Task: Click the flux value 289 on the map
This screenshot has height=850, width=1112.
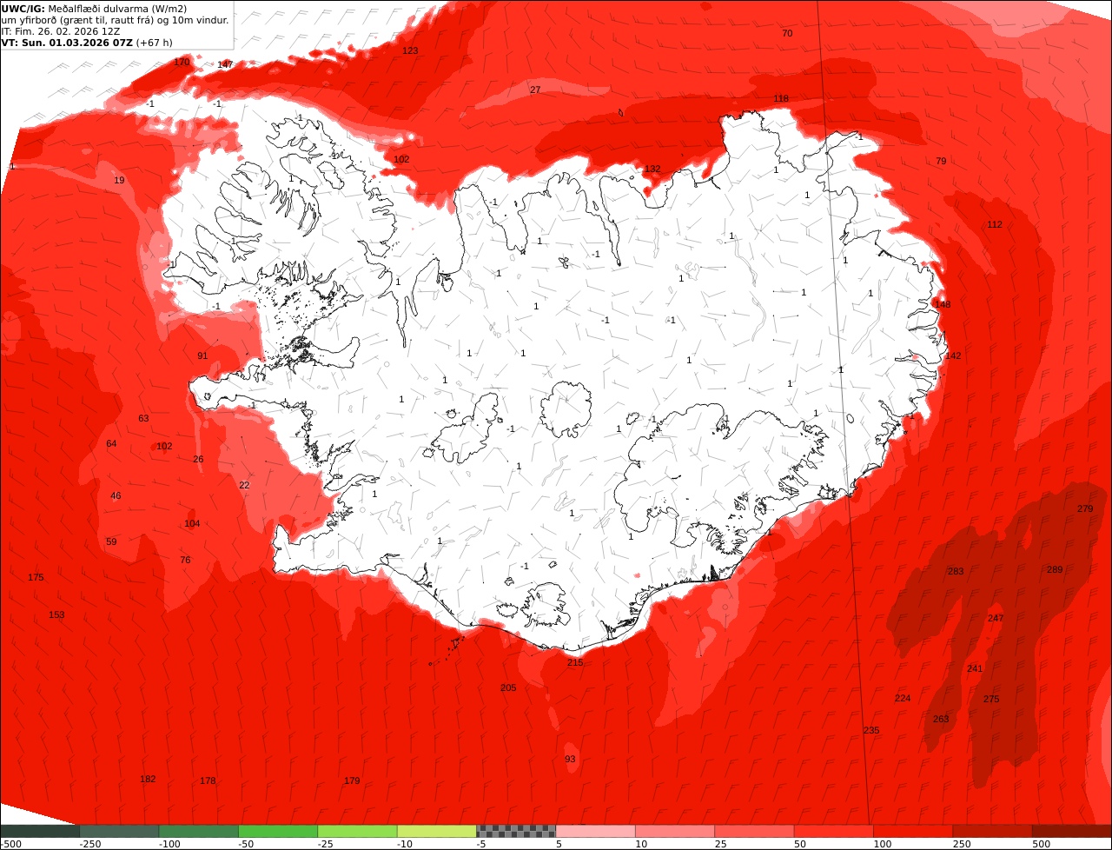Action: [1055, 570]
